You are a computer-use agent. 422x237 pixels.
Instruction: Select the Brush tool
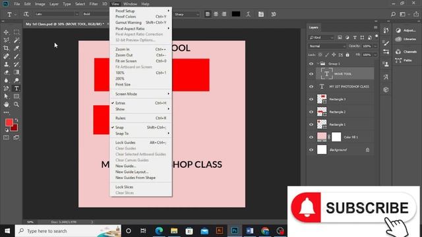click(x=16, y=57)
